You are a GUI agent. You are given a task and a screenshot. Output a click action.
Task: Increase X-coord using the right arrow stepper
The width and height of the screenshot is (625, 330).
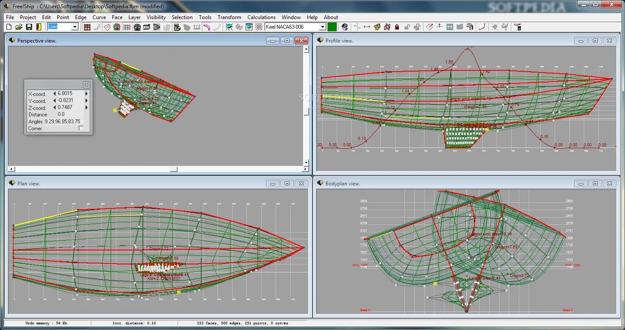point(86,93)
